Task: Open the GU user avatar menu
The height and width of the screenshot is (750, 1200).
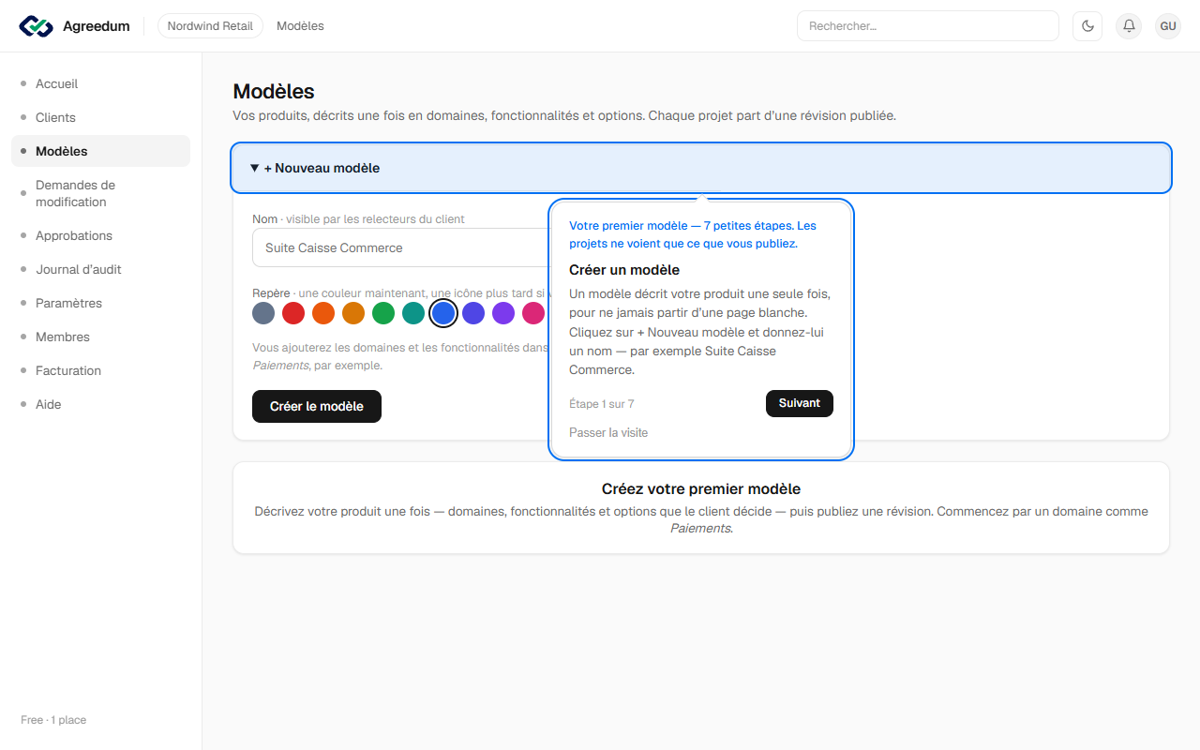Action: (x=1168, y=26)
